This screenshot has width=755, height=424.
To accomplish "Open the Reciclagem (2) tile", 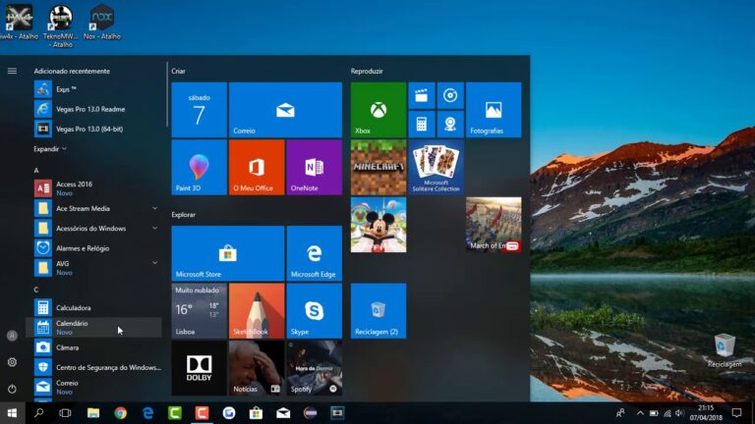I will [x=377, y=310].
